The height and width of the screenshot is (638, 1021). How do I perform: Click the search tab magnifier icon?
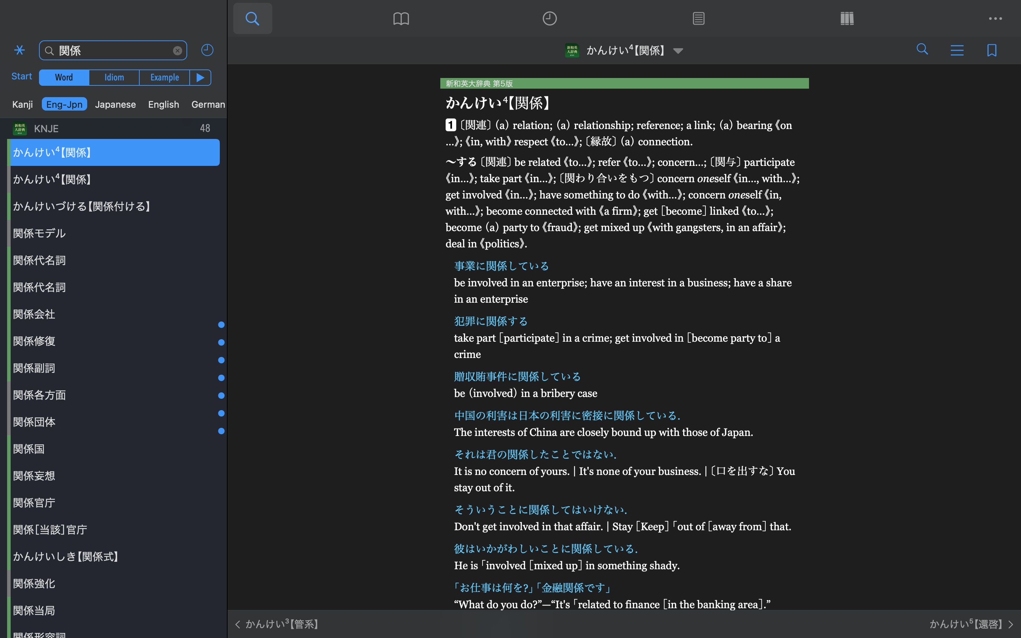point(252,18)
